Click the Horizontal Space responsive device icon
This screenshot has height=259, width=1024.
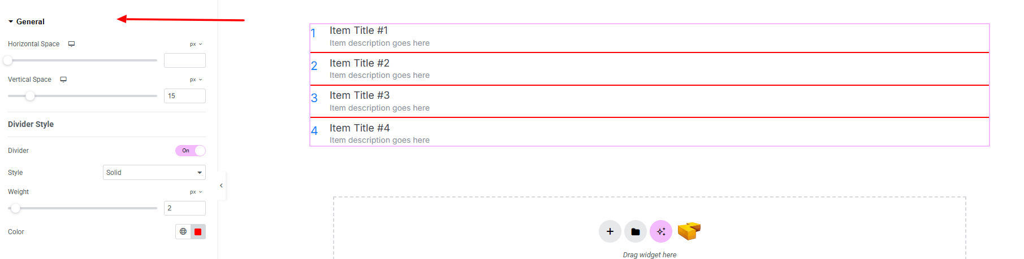point(72,44)
